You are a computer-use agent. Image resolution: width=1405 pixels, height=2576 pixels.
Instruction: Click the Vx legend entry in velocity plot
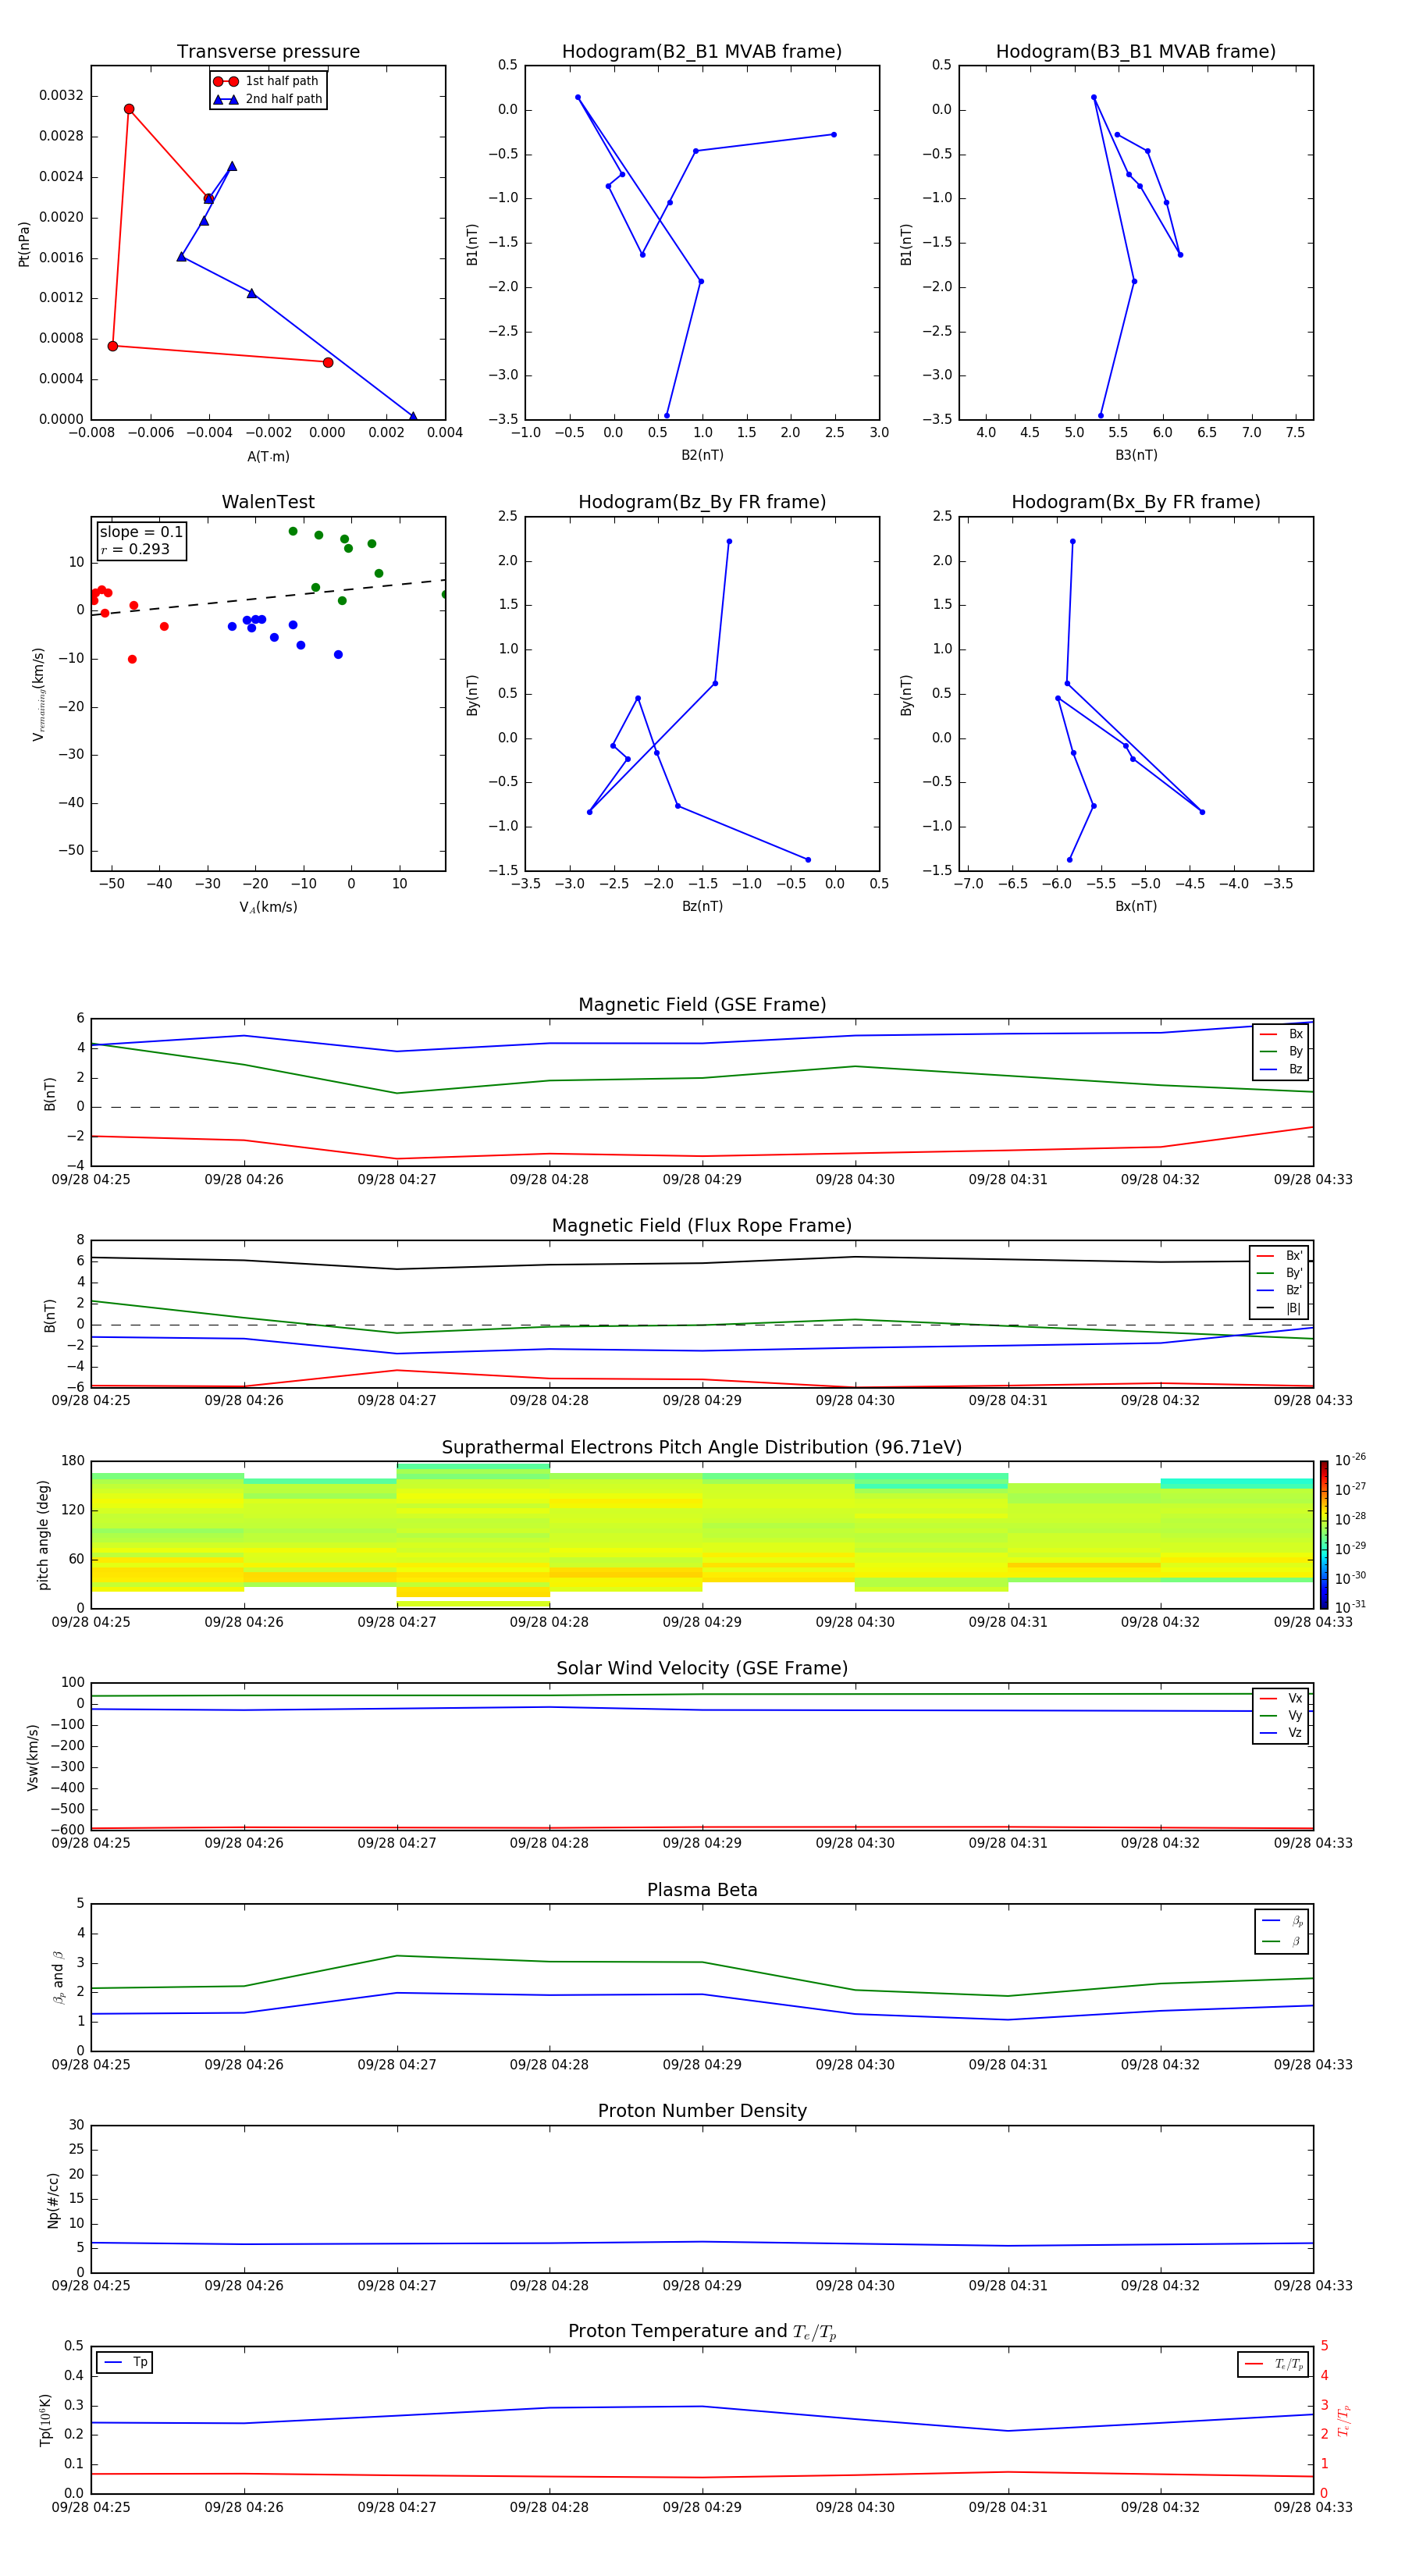pos(1281,1698)
